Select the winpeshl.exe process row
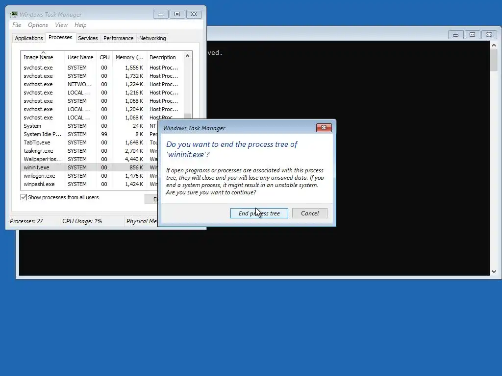 [x=90, y=184]
